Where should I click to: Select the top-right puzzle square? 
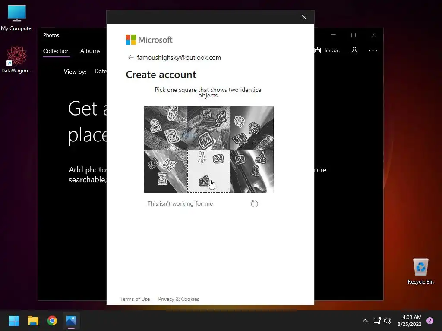point(252,128)
